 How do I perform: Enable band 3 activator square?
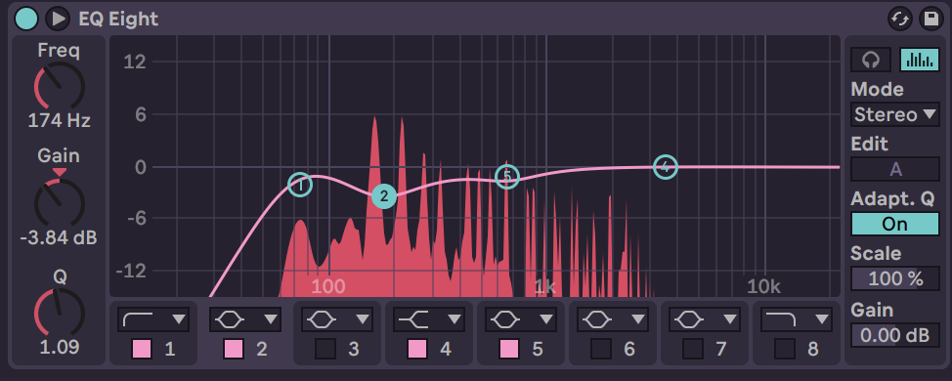tap(325, 349)
